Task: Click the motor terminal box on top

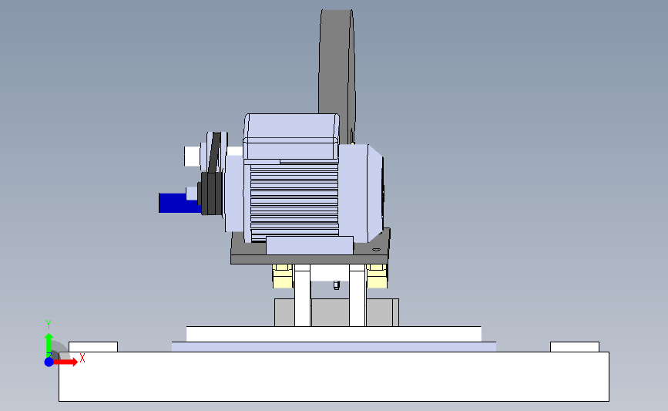Action: 292,136
